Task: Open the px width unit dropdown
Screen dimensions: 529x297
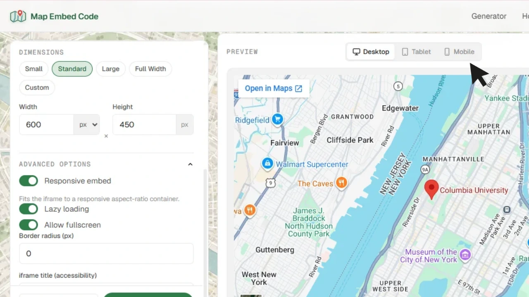Action: click(87, 125)
